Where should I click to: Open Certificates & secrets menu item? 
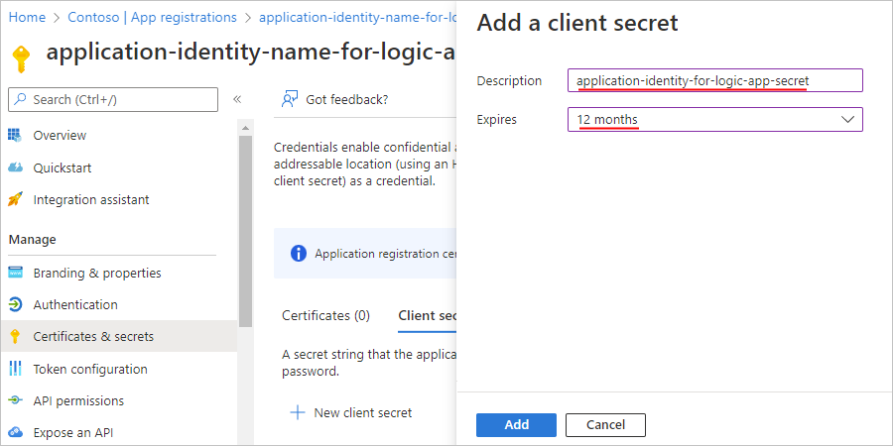coord(93,336)
